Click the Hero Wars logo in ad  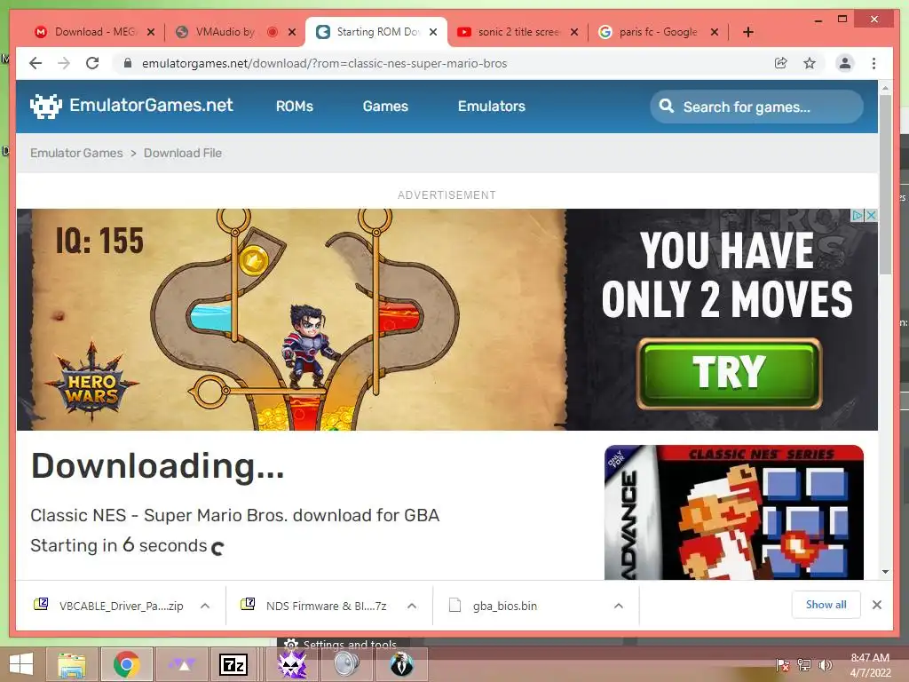pos(91,384)
